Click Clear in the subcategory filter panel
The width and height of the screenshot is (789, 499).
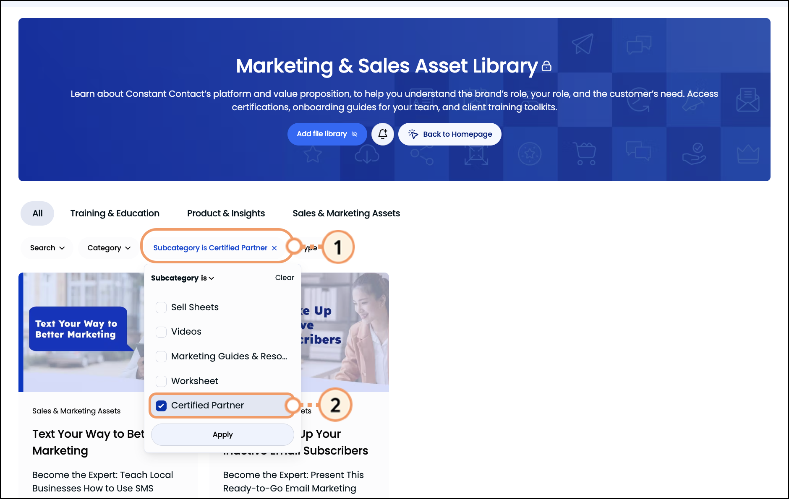(285, 278)
